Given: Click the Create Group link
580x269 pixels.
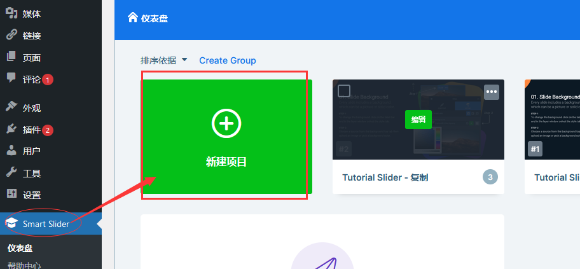Looking at the screenshot, I should click(227, 60).
